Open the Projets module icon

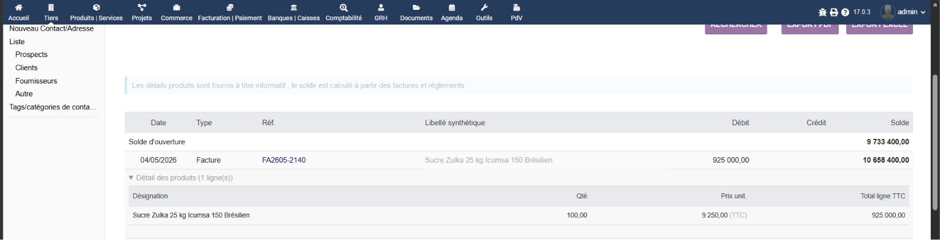(x=142, y=7)
